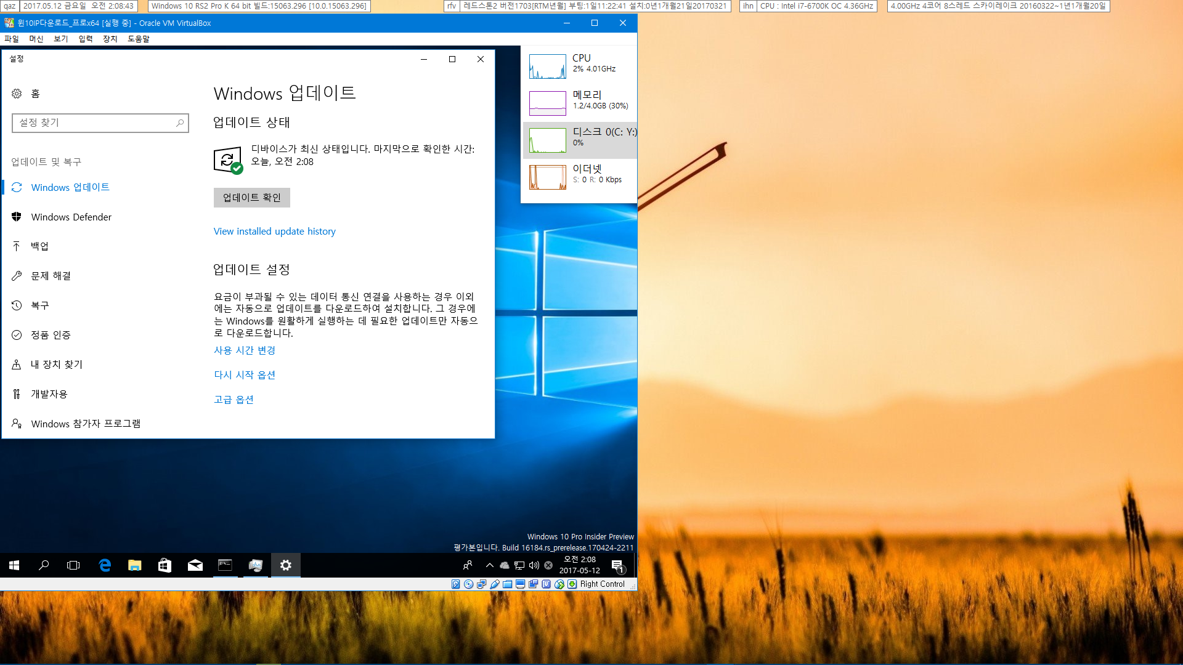
Task: Open 내 장치 찾기 page
Action: coord(57,365)
